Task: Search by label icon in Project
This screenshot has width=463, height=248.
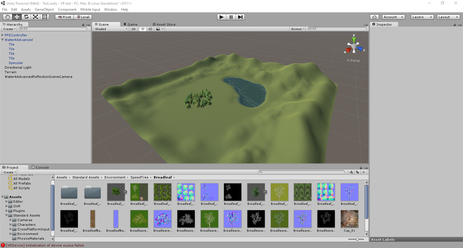Action: tap(358, 172)
